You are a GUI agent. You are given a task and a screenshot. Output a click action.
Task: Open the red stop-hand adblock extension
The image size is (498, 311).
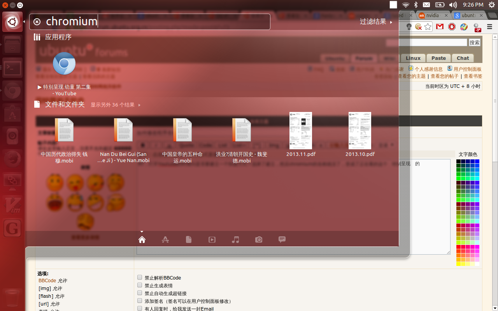coord(452,27)
